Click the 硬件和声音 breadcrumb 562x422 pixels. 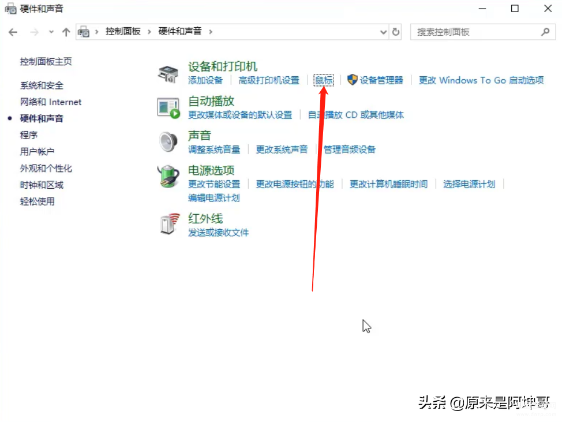point(180,32)
